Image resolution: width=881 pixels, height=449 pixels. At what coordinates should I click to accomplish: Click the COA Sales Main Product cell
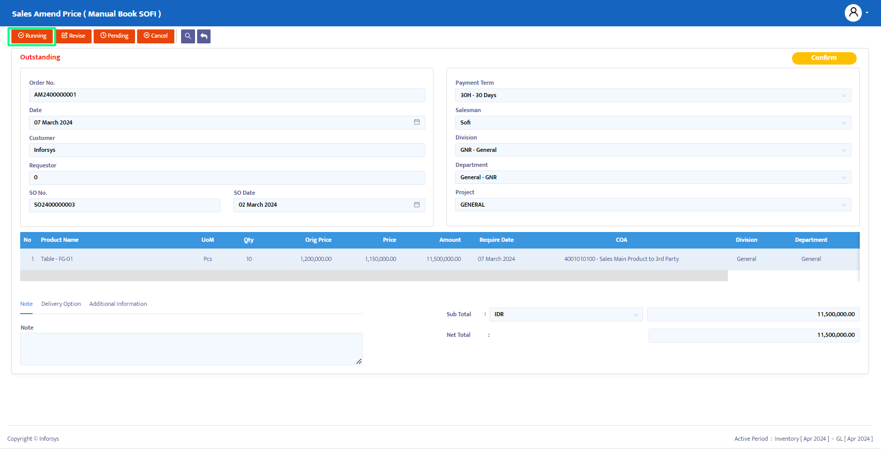click(x=621, y=259)
